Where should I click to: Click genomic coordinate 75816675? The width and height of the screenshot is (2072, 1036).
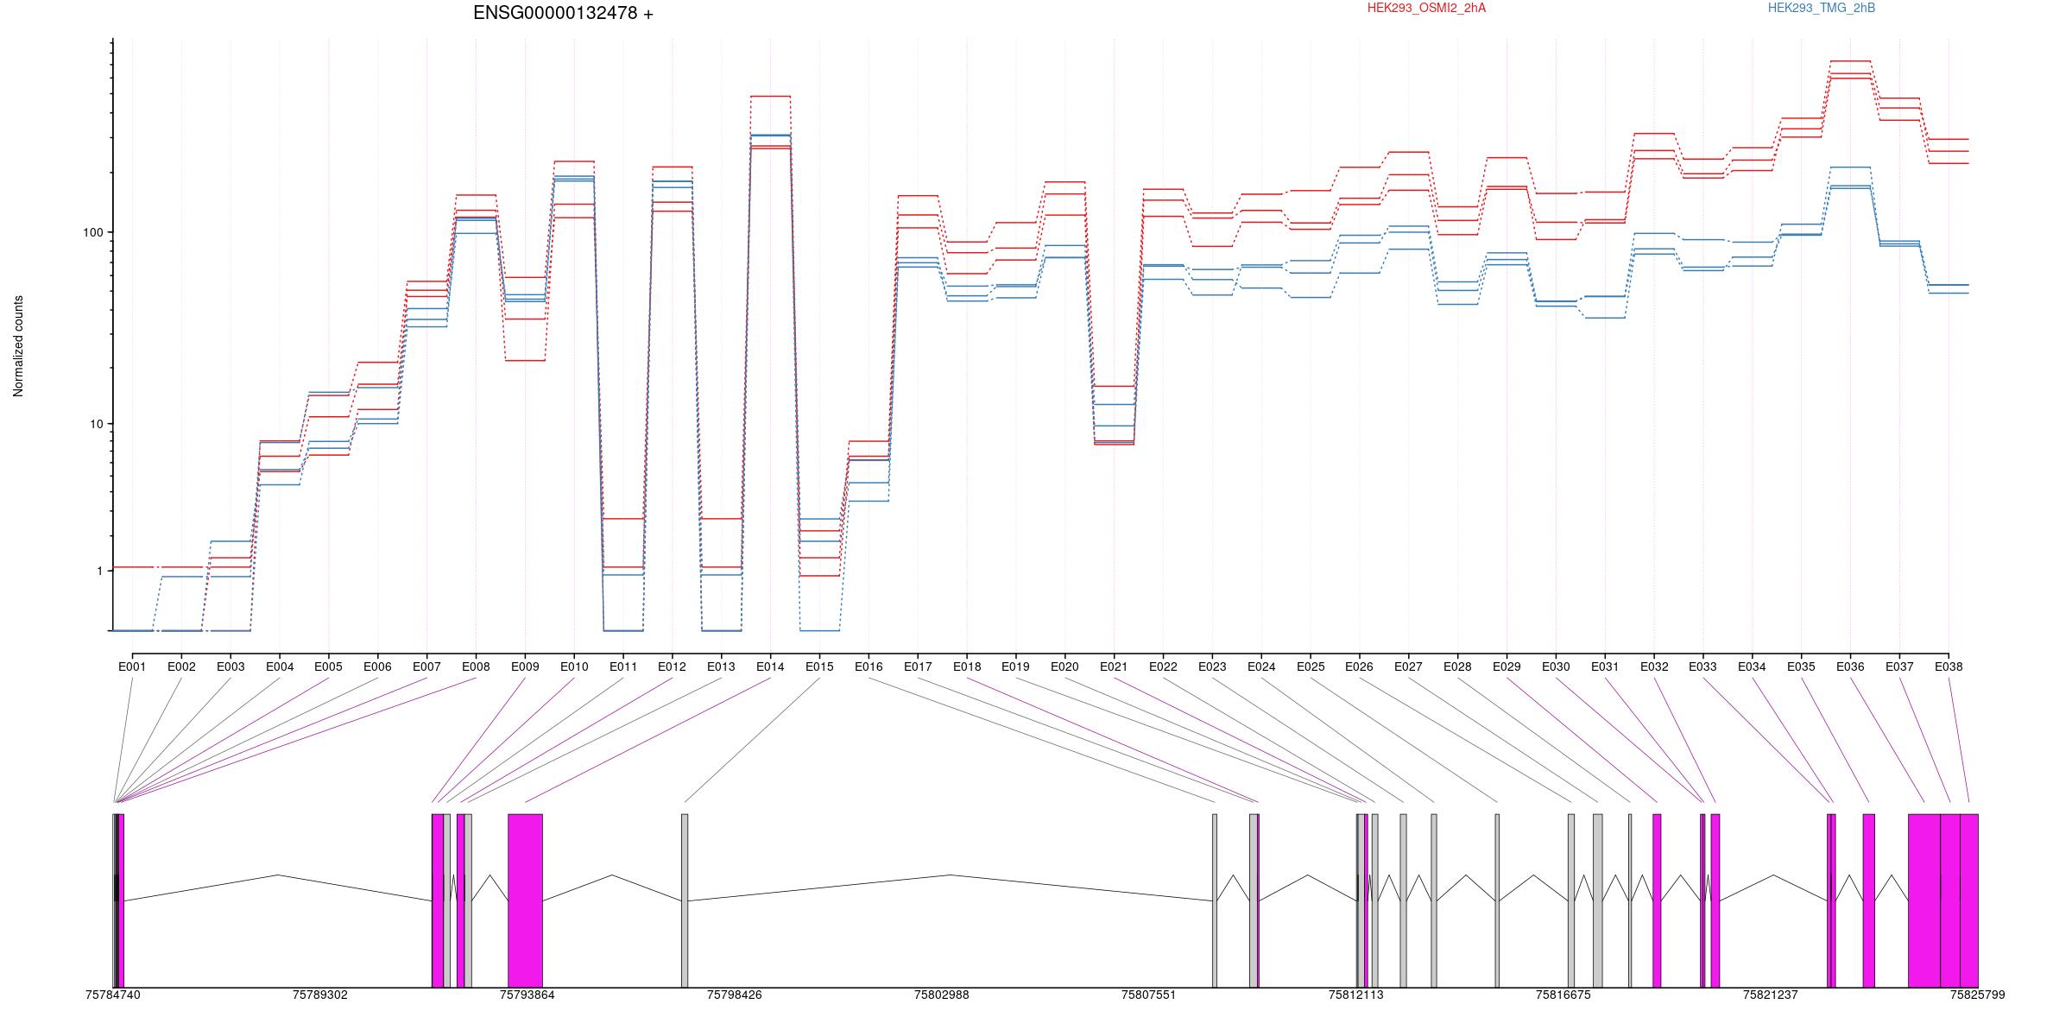point(1563,995)
